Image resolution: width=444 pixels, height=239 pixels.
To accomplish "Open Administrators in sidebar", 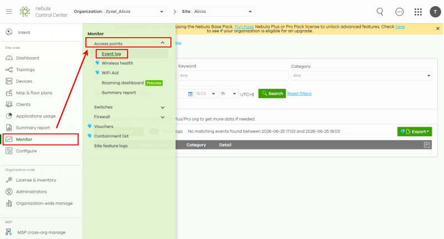I will (31, 192).
